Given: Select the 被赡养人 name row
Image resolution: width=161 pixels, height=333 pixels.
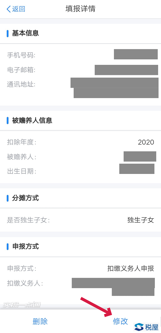Looking at the screenshot, I should [80, 157].
